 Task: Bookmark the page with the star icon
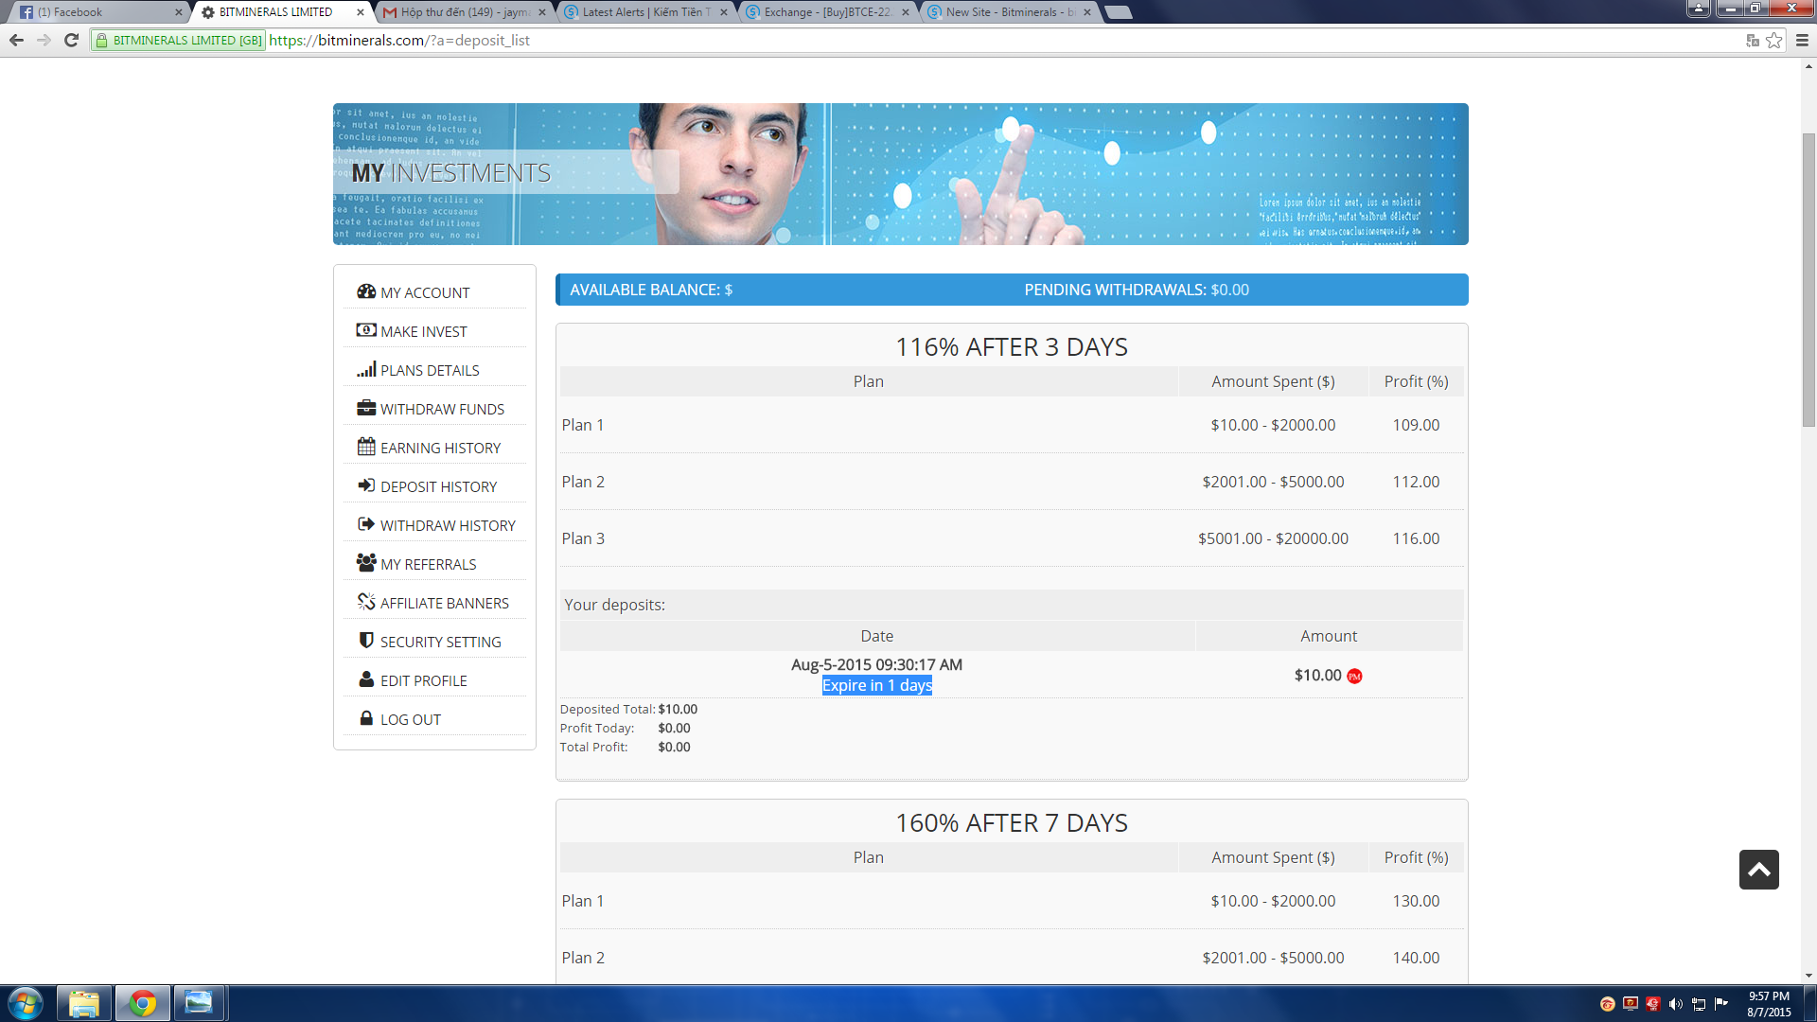1774,40
